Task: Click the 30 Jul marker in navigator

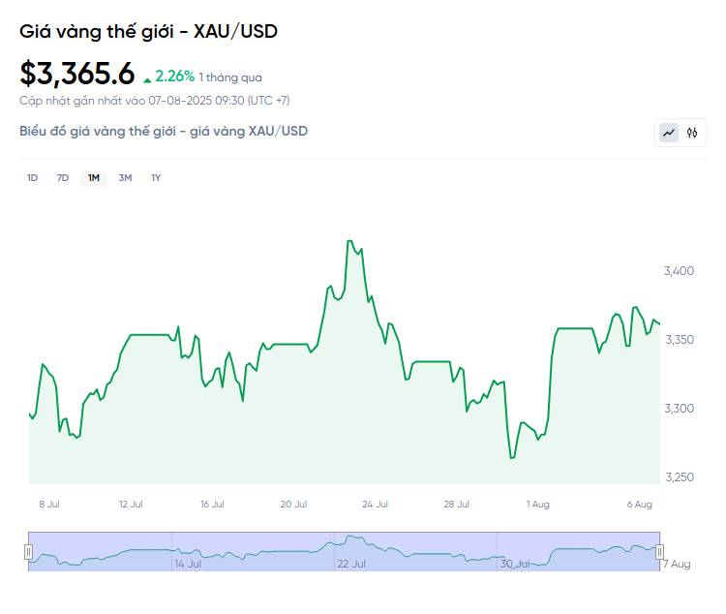Action: click(515, 564)
